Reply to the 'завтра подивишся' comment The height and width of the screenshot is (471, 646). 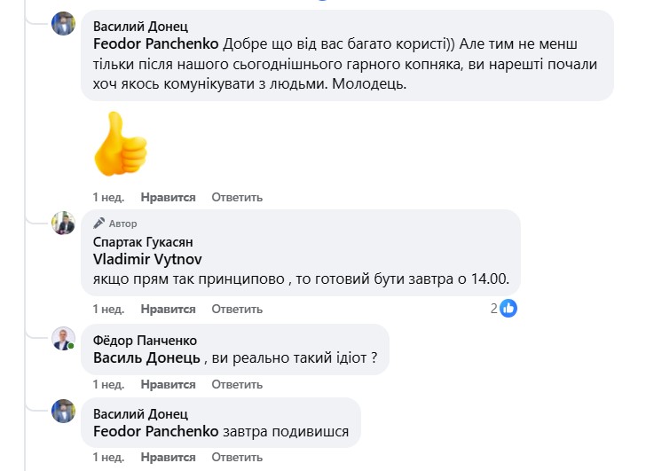237,458
